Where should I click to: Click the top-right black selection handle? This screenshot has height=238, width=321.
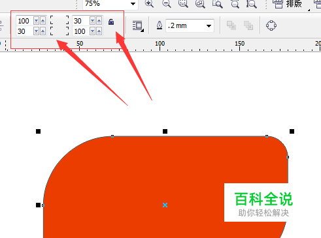(x=292, y=131)
